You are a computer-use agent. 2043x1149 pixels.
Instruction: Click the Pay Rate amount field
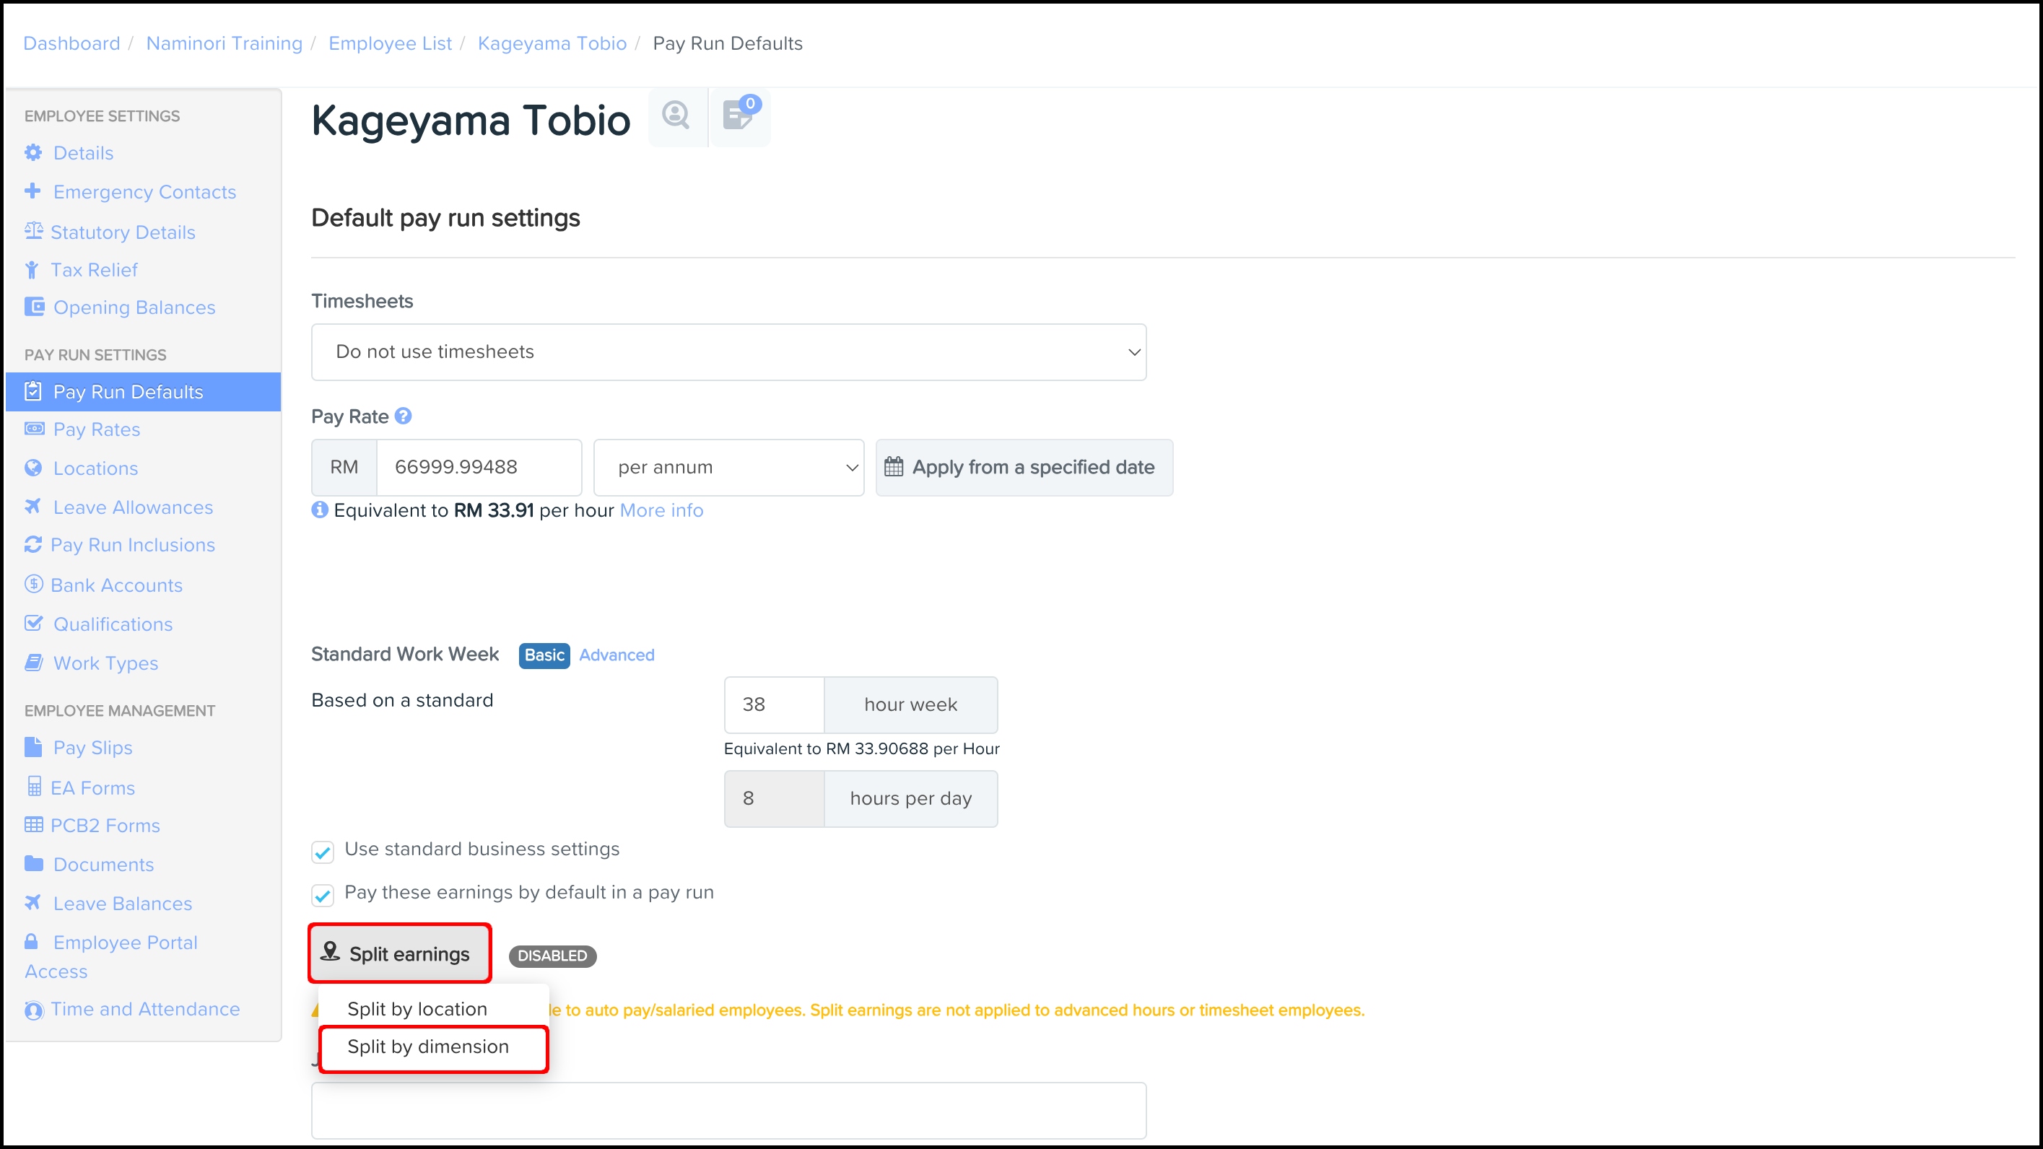tap(478, 467)
